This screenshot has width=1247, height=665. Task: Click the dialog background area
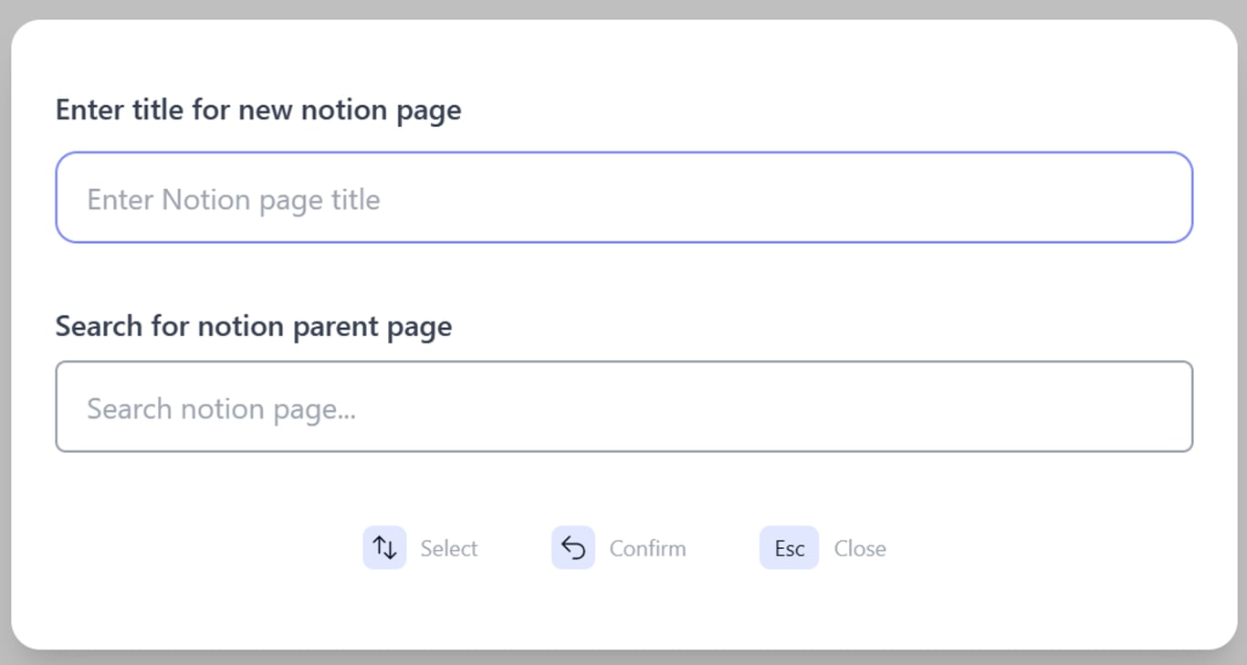tap(623, 612)
